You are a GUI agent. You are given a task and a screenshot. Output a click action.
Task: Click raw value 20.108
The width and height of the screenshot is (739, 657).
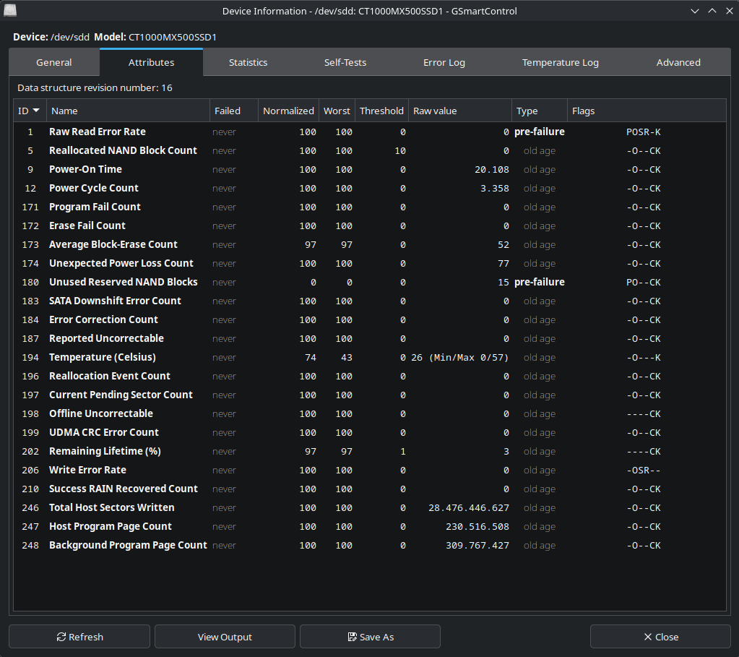click(491, 170)
